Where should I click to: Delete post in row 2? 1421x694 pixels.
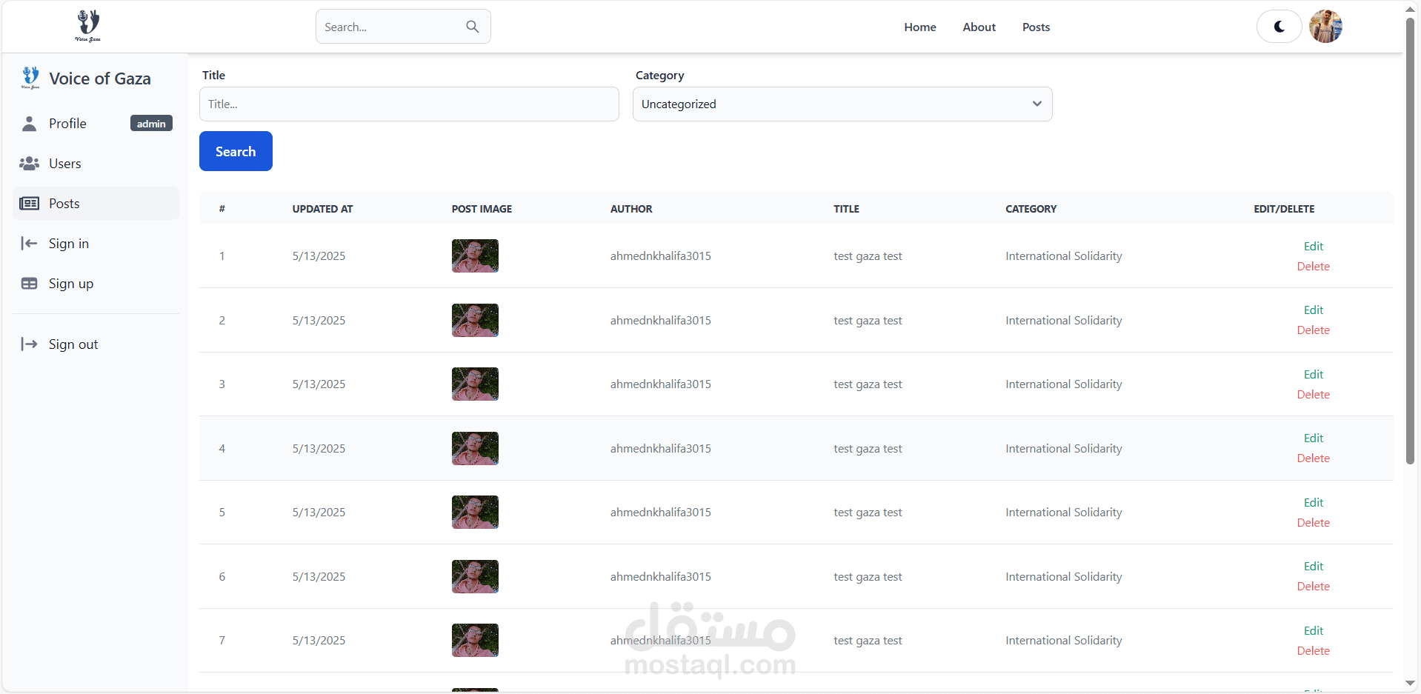[1313, 330]
